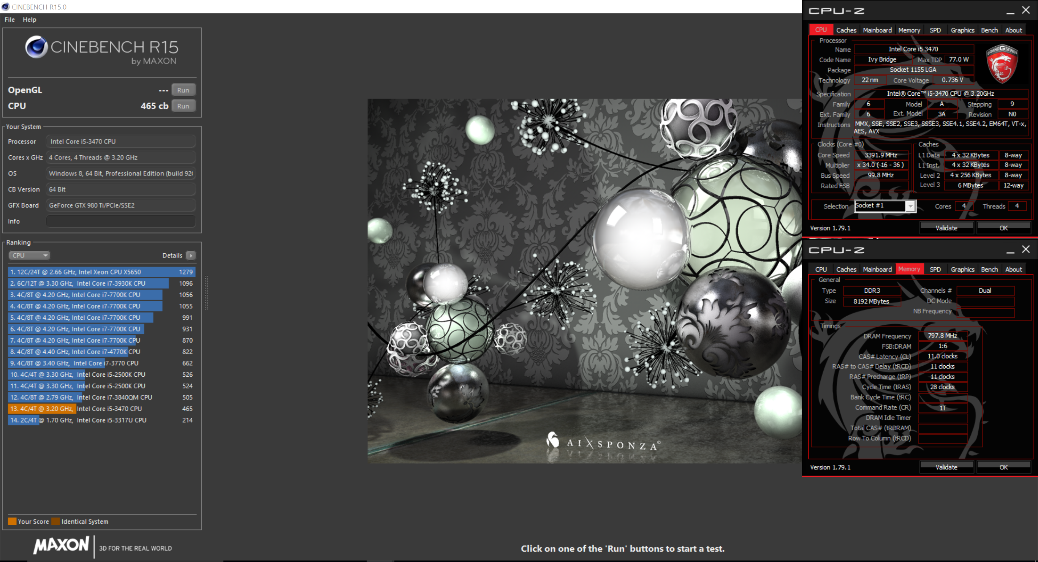Click the Identical System legend swatch
Screen dimensions: 1038x562
click(x=55, y=521)
